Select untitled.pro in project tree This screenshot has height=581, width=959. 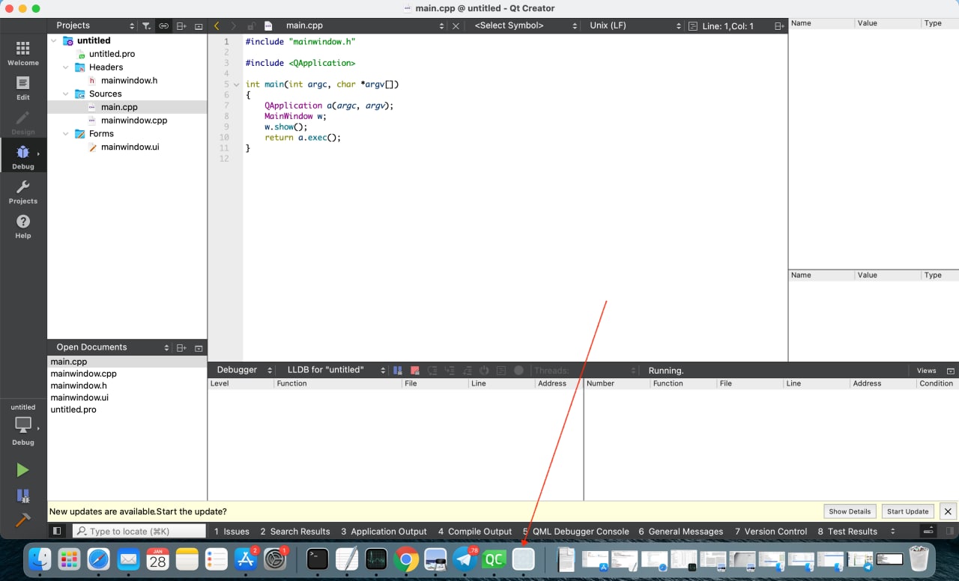pos(112,54)
